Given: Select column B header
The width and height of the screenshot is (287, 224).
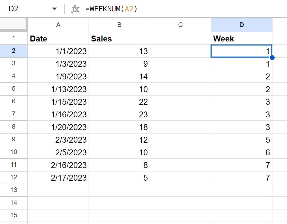Looking at the screenshot, I should coord(119,25).
